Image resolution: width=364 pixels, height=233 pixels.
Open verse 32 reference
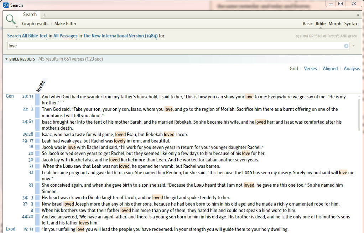(31, 172)
